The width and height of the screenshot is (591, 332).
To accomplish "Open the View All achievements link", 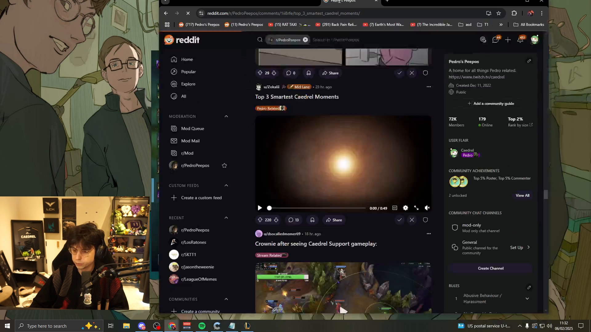I will 522,195.
